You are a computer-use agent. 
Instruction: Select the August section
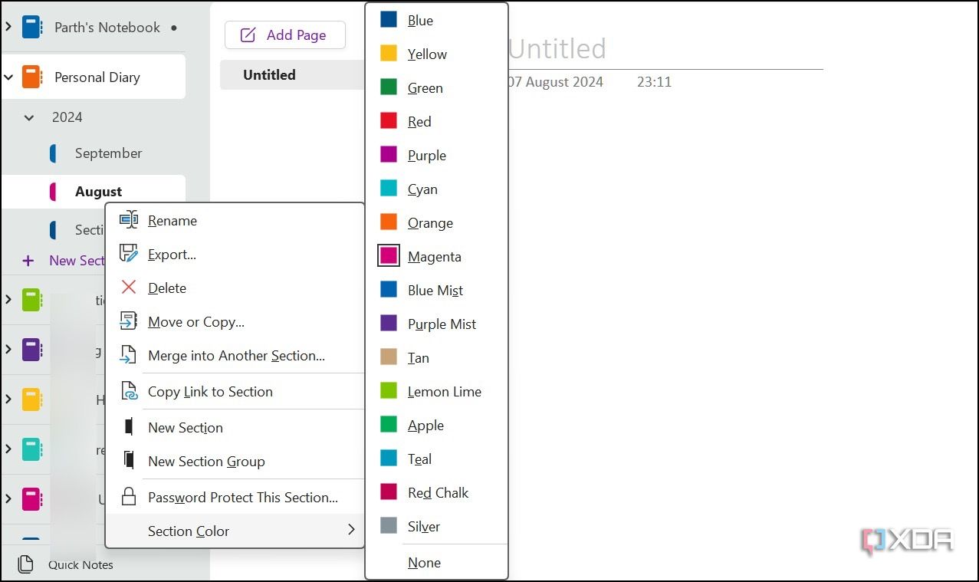(98, 192)
